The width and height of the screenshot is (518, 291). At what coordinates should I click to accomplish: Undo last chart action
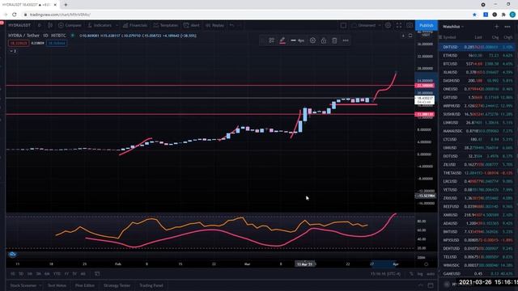[x=232, y=25]
